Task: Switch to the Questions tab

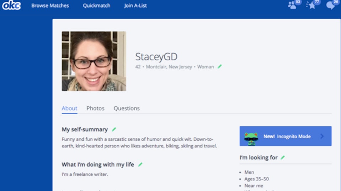Action: click(x=126, y=109)
